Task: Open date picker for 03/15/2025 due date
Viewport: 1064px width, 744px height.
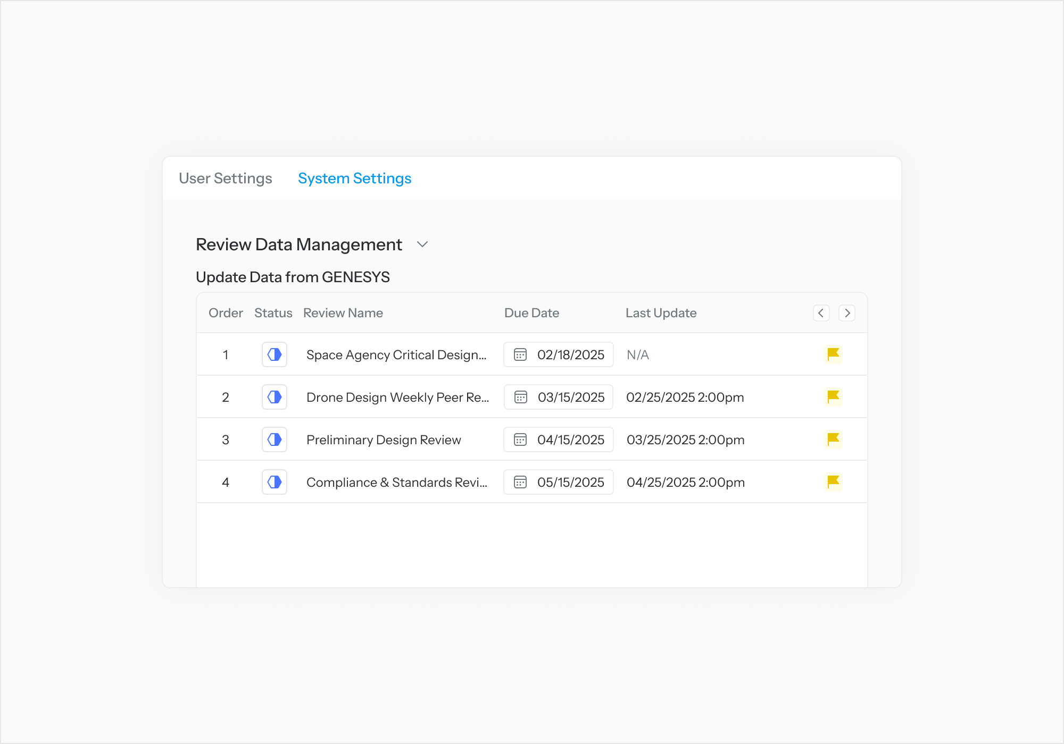Action: [559, 397]
